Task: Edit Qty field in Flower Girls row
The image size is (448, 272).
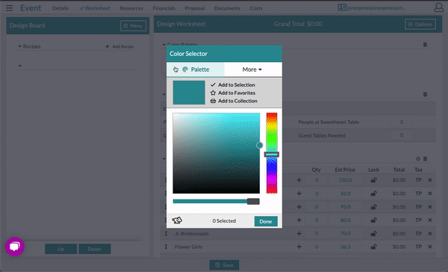Action: 317,247
